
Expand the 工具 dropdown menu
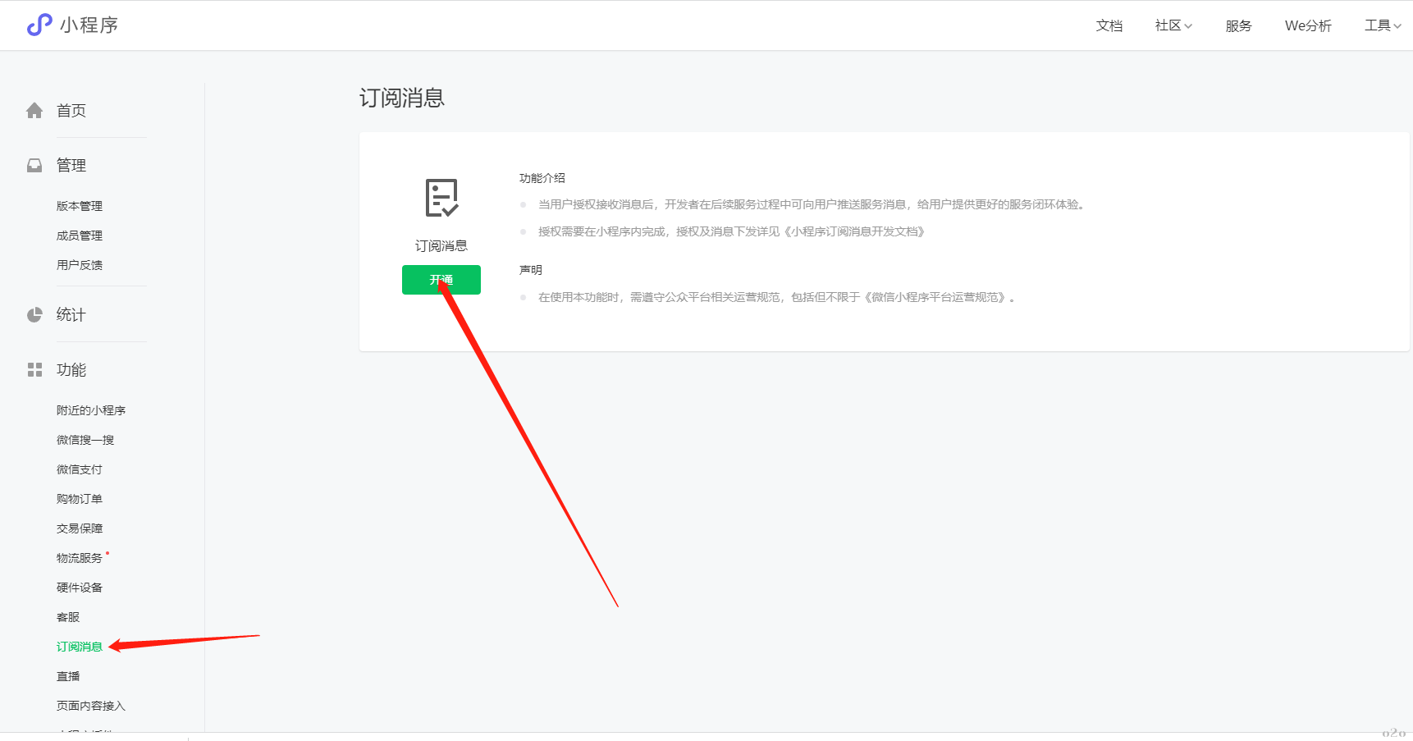(x=1383, y=26)
